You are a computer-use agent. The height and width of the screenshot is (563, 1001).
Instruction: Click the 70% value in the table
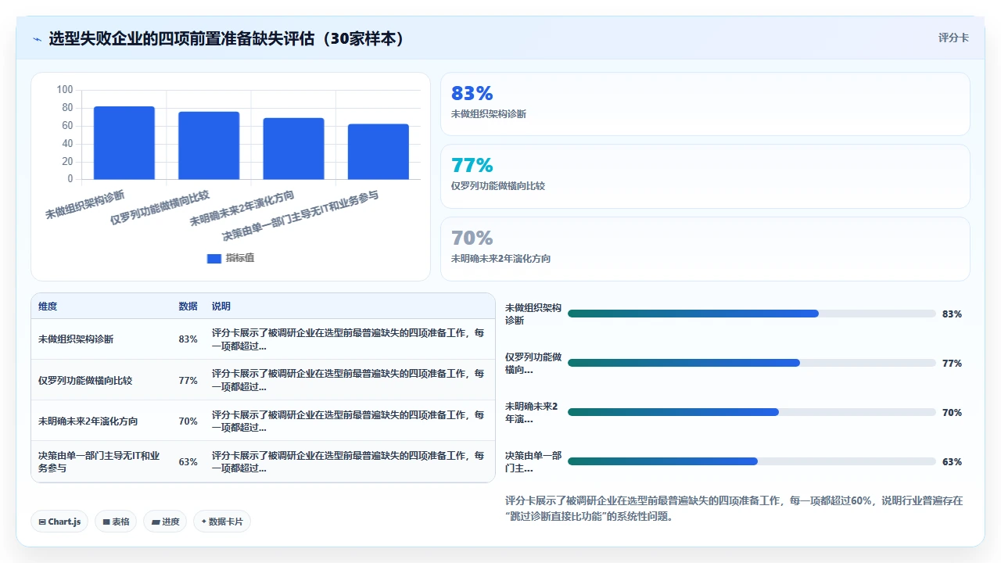[188, 421]
